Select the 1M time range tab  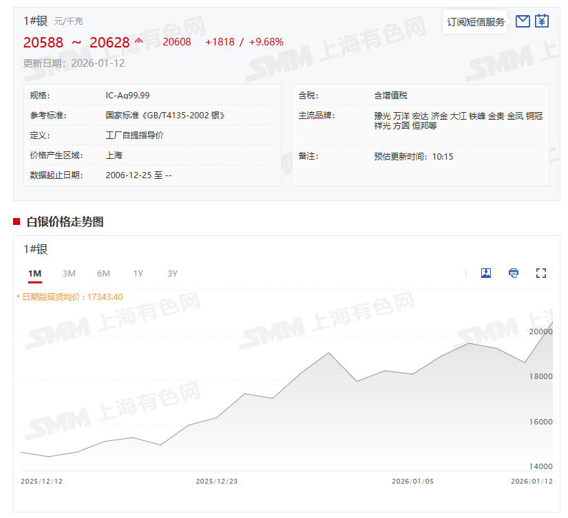click(34, 274)
